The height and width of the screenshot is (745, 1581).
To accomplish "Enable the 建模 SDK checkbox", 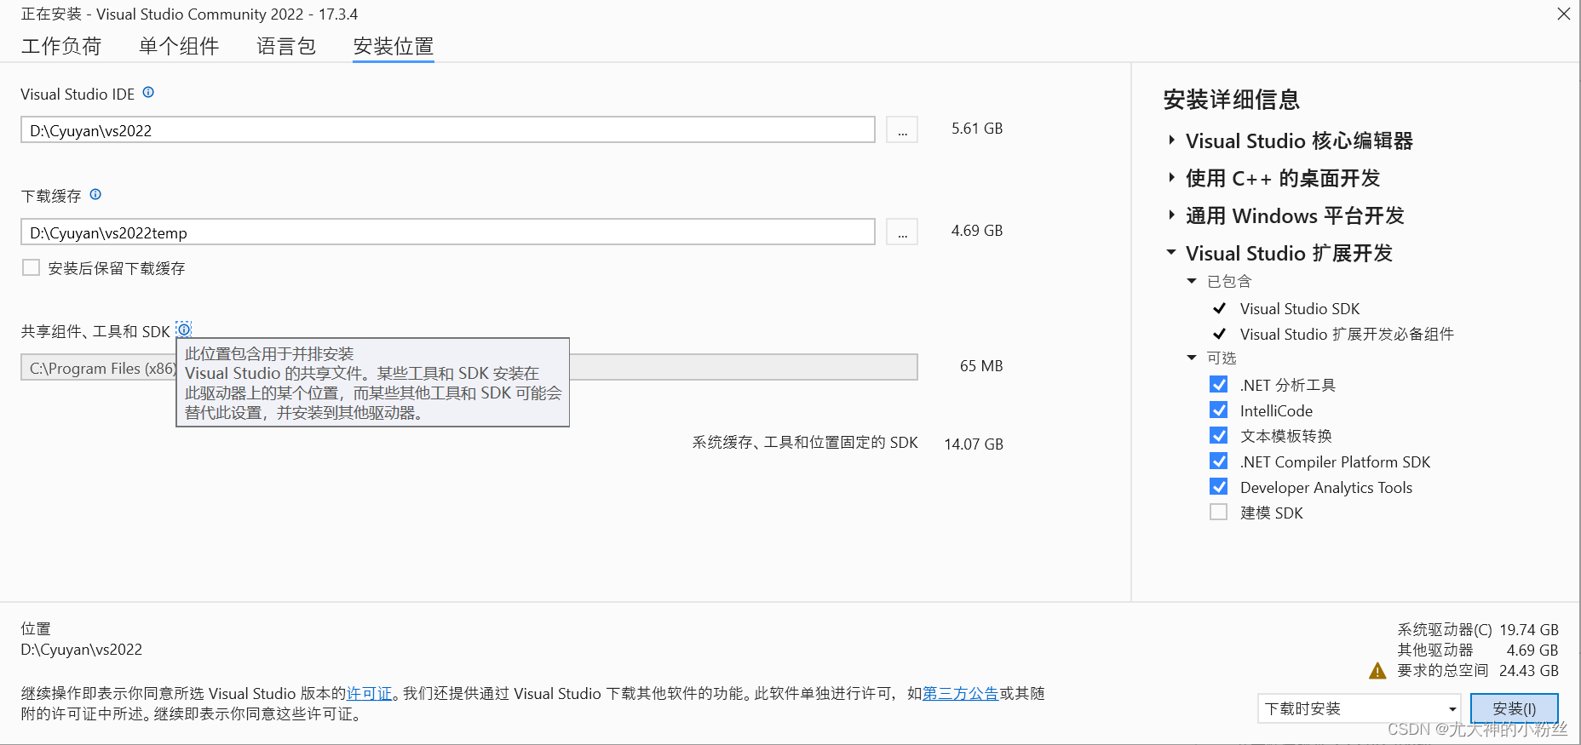I will [1219, 513].
